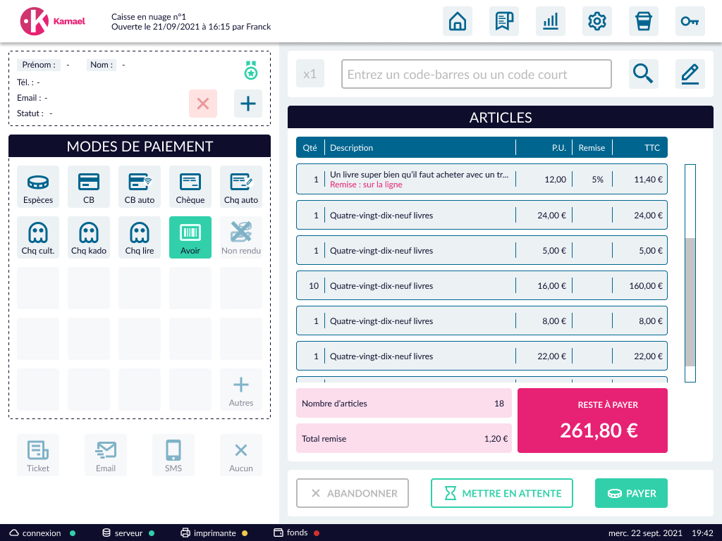Remove the customer with the red X

[x=203, y=104]
